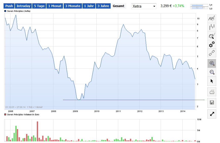This screenshot has width=220, height=143.
Task: Switch to the bar chart (OHLC) icon
Action: pyautogui.click(x=212, y=27)
